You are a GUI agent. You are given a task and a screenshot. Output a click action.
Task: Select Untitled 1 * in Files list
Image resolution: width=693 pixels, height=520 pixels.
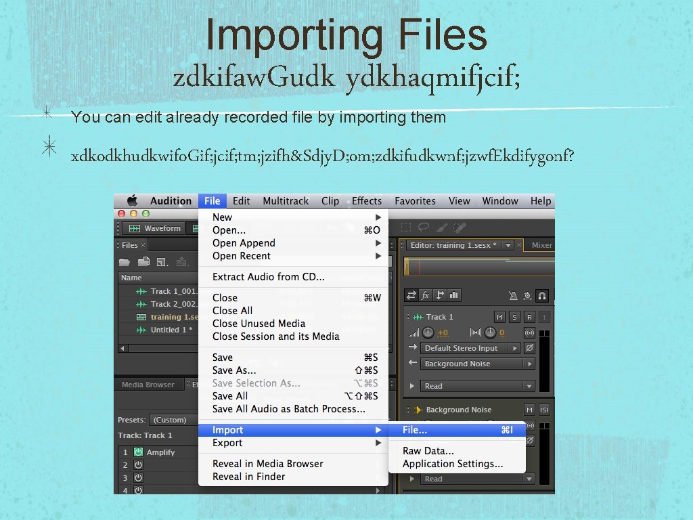(x=158, y=330)
